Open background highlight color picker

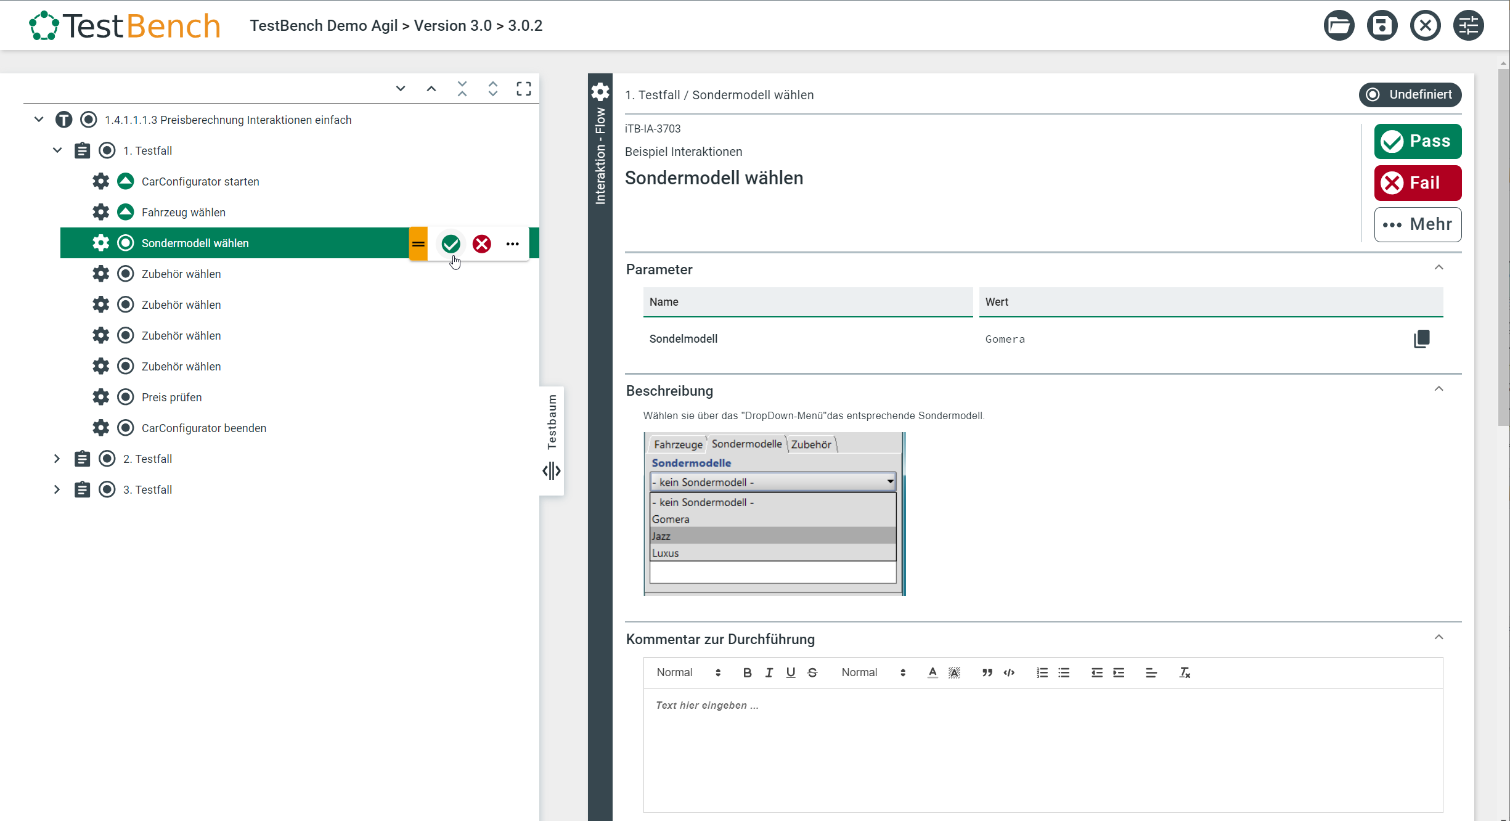954,672
